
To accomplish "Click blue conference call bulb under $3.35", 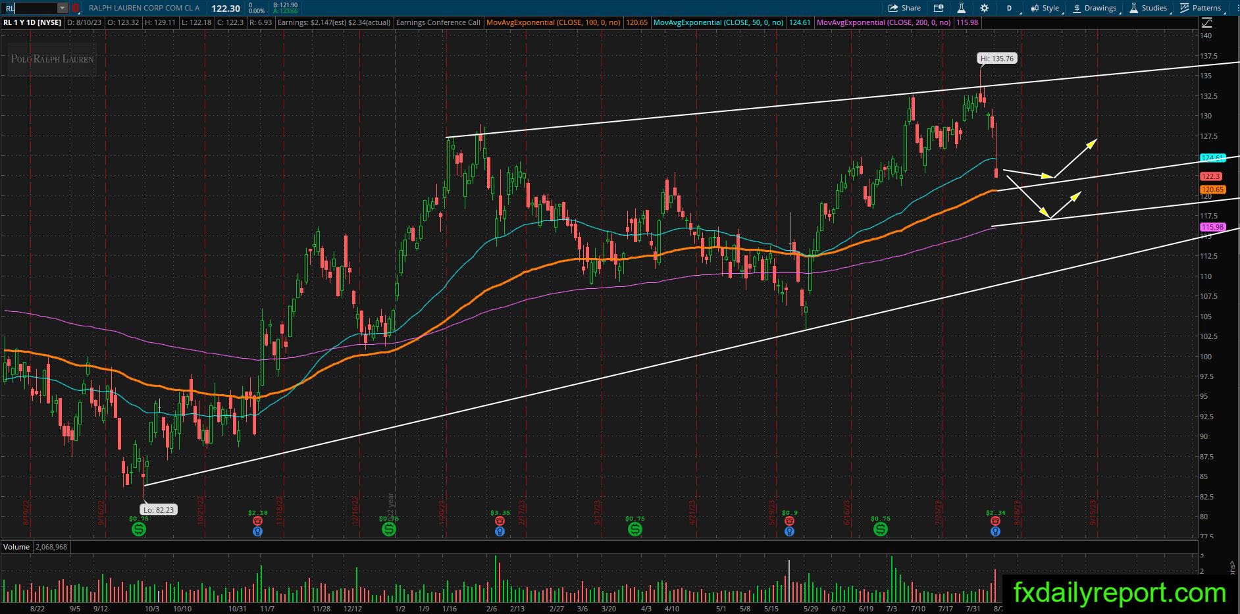I will click(x=500, y=531).
